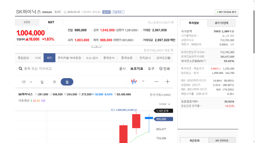Expand the price details chevron

[96, 46]
